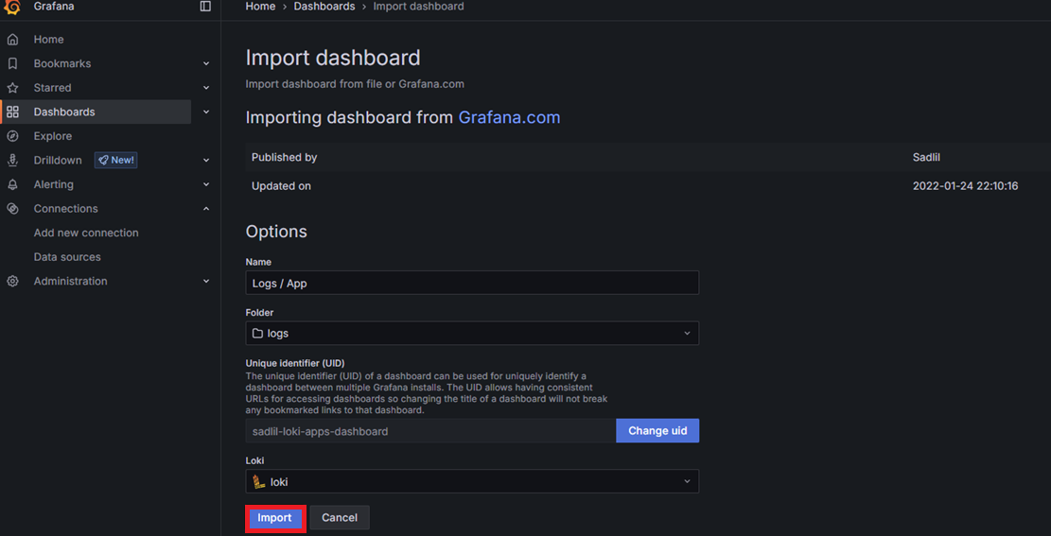Open the Loki data source dropdown
The image size is (1051, 536).
tap(472, 481)
